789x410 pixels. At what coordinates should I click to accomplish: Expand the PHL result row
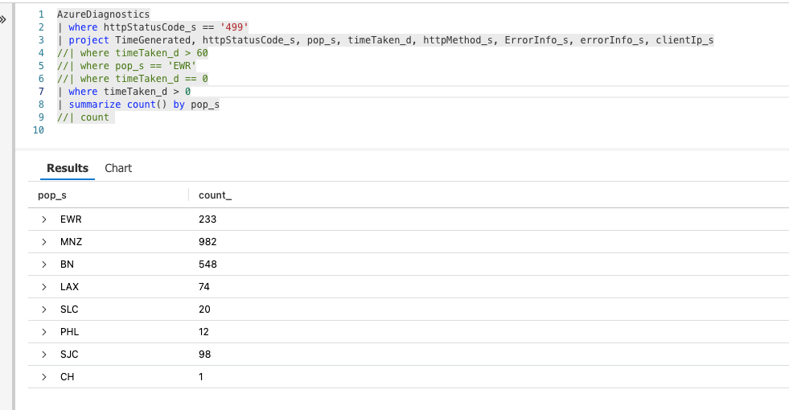pos(44,332)
